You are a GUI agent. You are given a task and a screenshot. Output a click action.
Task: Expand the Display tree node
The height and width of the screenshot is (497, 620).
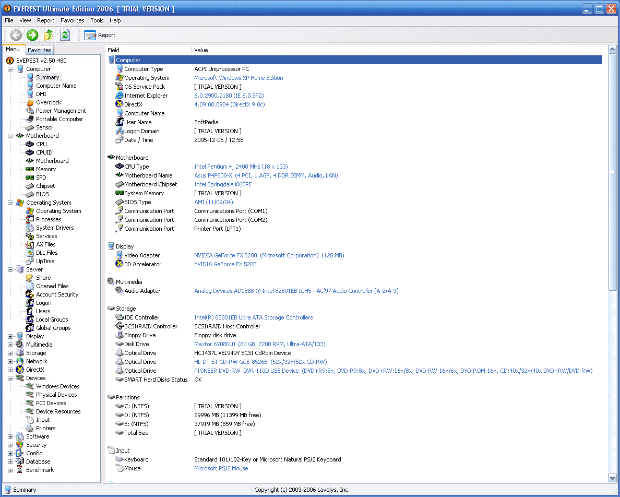[10, 337]
